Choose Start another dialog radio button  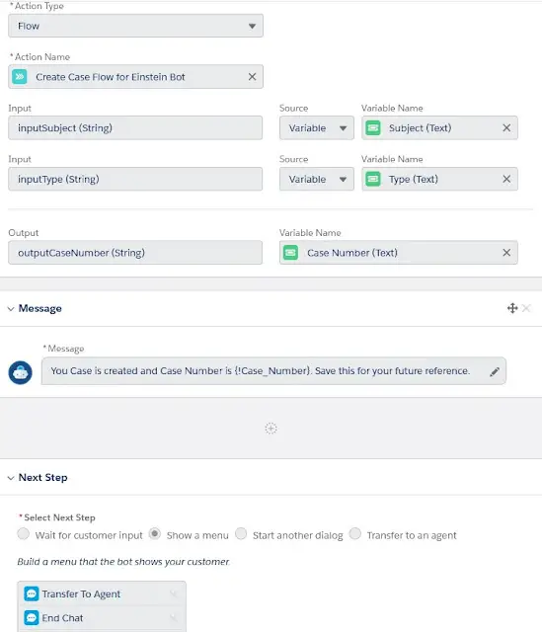241,533
